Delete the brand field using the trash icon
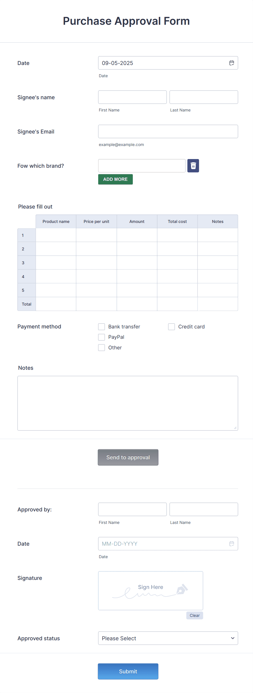253x693 pixels. click(193, 166)
